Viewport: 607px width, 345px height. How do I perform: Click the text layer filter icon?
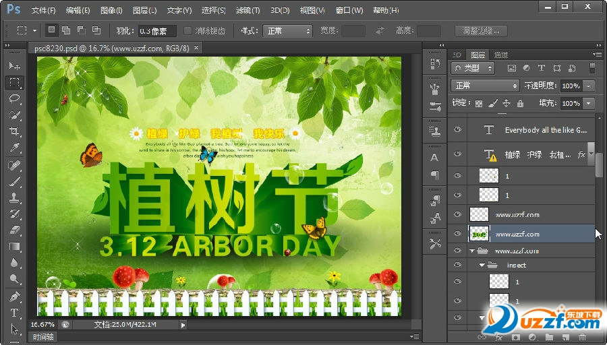pos(542,68)
